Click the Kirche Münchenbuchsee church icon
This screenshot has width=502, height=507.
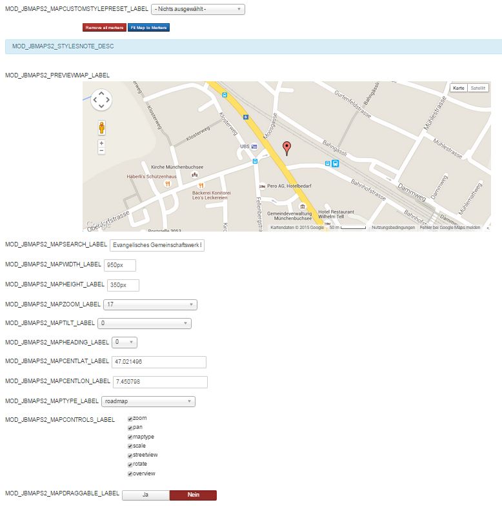pyautogui.click(x=194, y=175)
